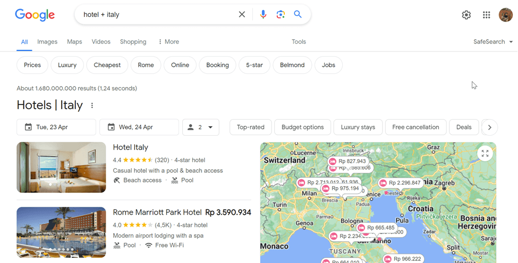
Task: Refine search with the Booking chip
Action: [x=217, y=65]
